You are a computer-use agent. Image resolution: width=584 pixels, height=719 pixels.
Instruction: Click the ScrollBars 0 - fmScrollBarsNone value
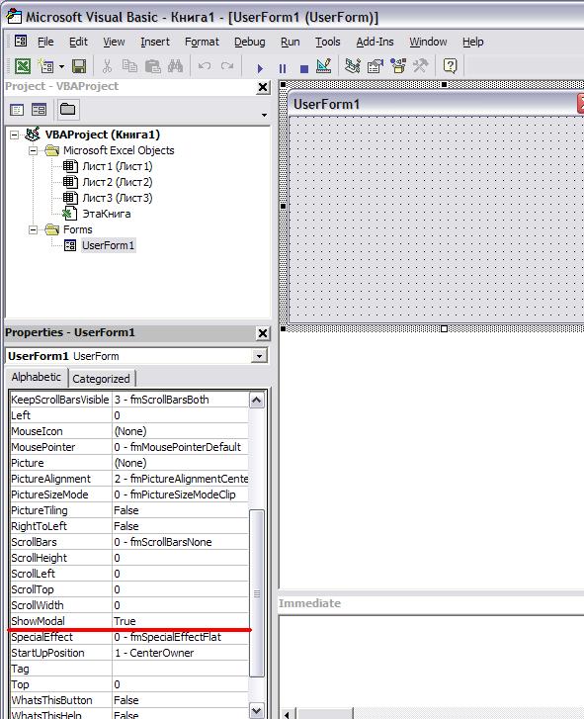tap(180, 542)
